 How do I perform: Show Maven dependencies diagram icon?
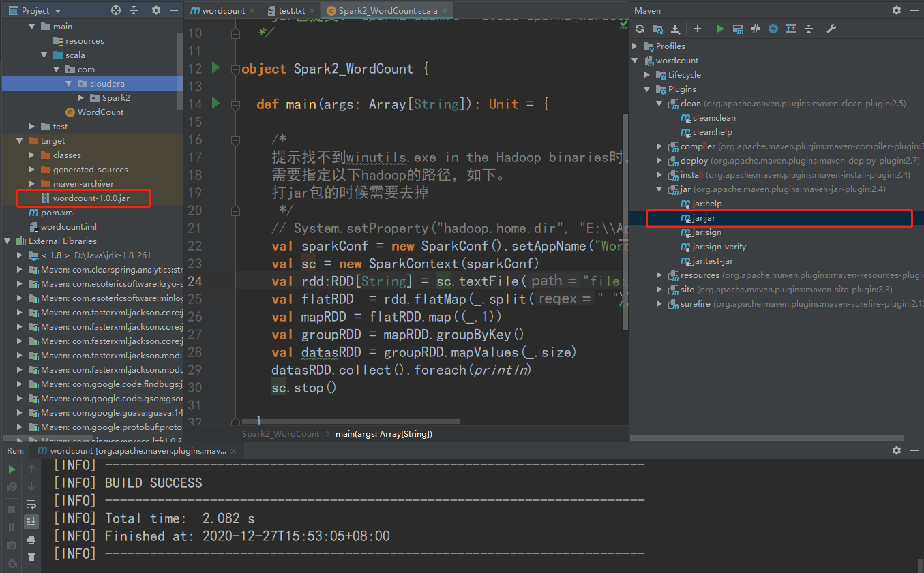[791, 29]
